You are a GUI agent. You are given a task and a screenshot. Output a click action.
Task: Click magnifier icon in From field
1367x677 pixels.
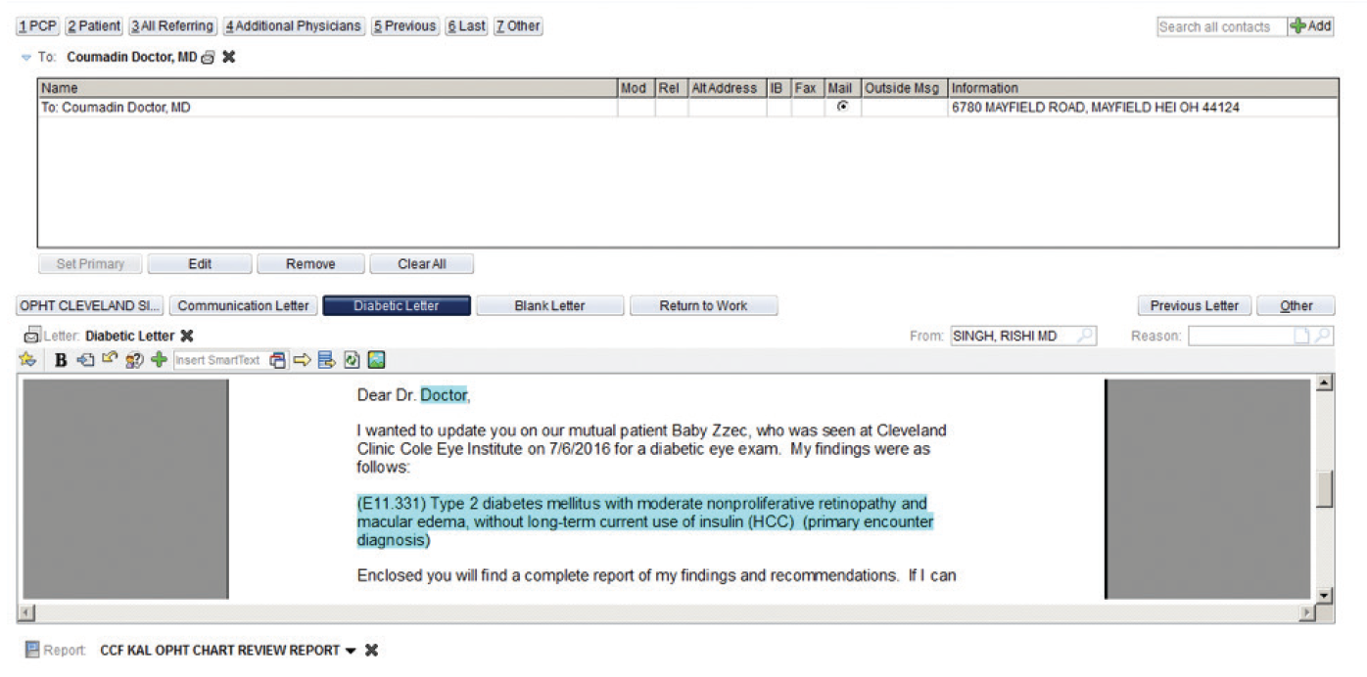pyautogui.click(x=1084, y=336)
